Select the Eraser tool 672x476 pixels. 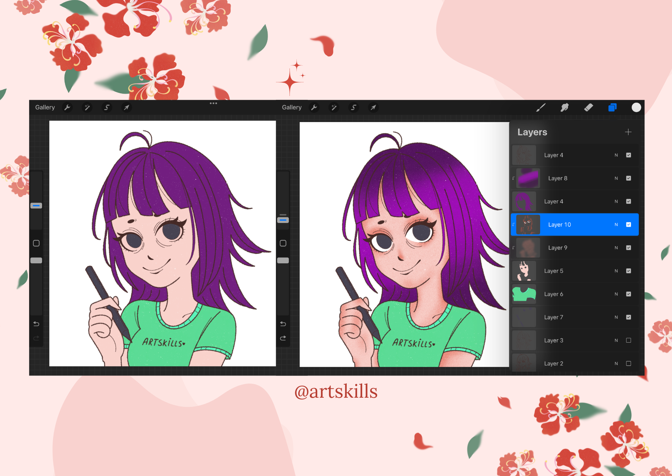pos(589,107)
